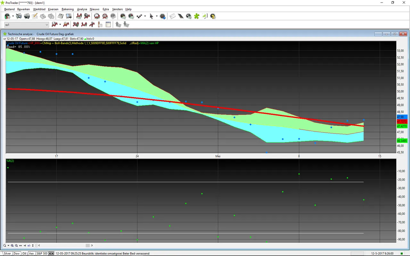Switch to the Silver worksheet tab
Viewport: 410px width, 256px height.
(7, 253)
